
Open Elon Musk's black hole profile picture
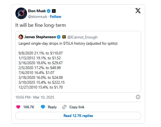(21, 13)
